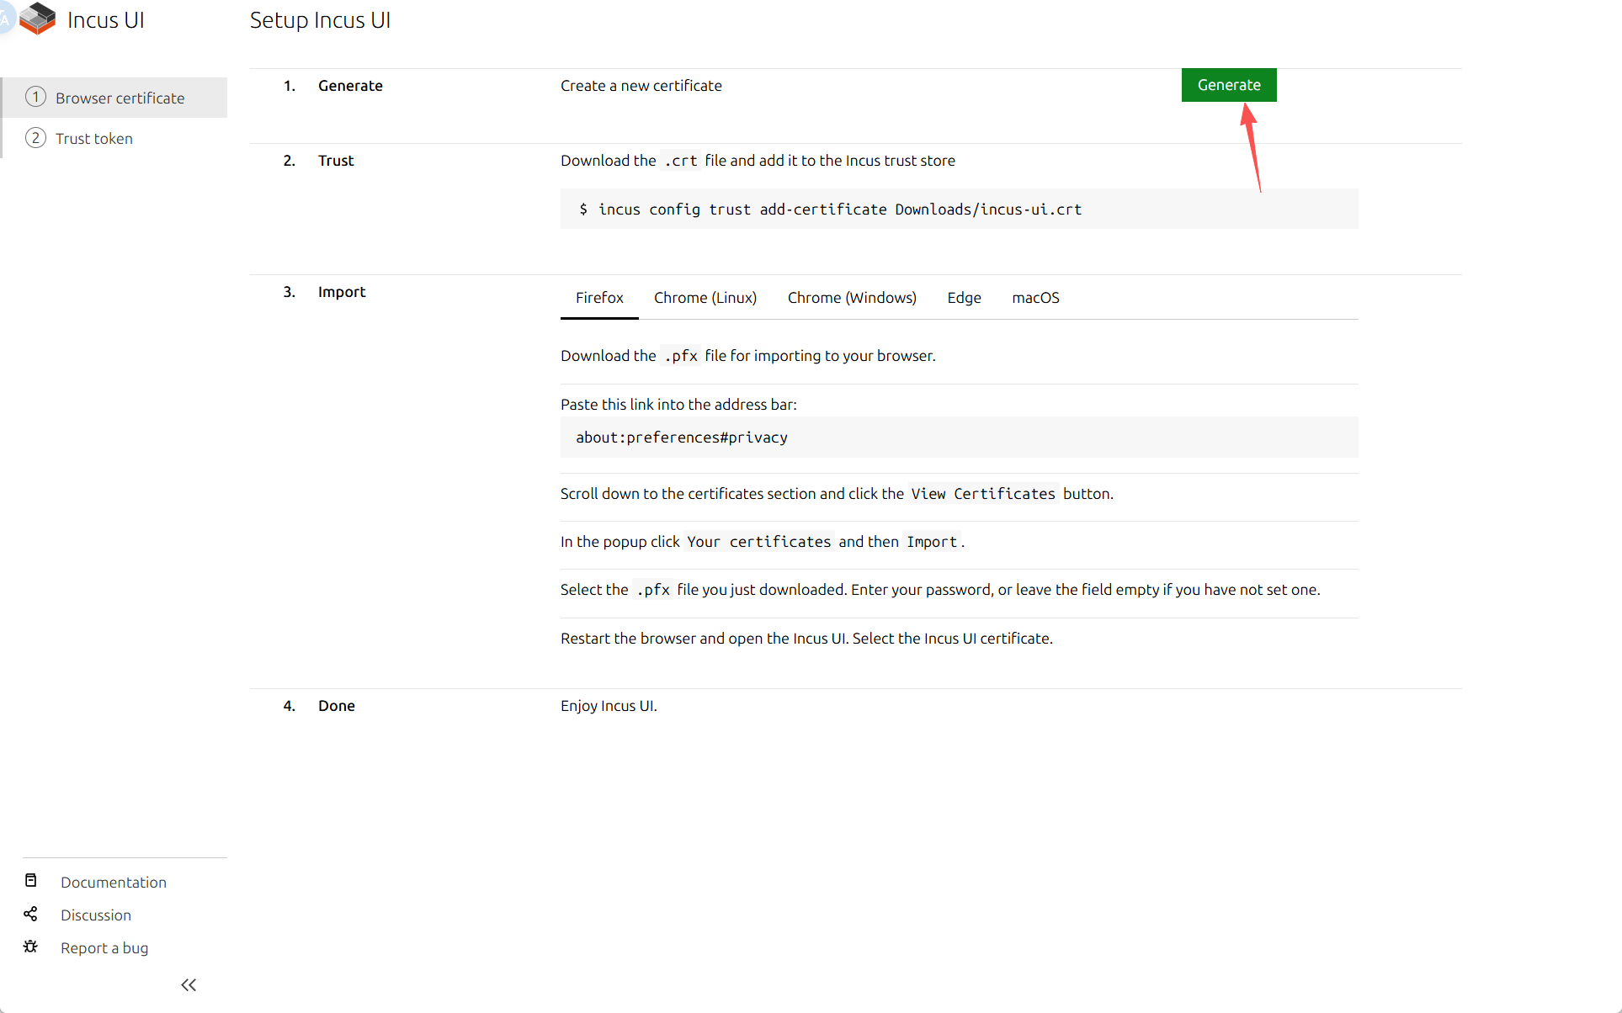Switch to the Edge tab
The height and width of the screenshot is (1013, 1622).
coord(964,298)
